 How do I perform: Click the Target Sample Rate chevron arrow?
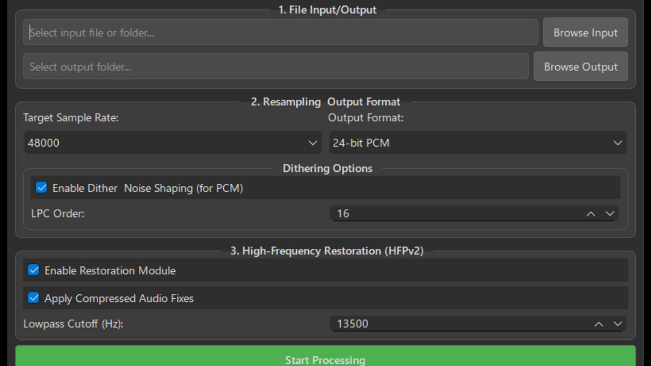[x=313, y=143]
